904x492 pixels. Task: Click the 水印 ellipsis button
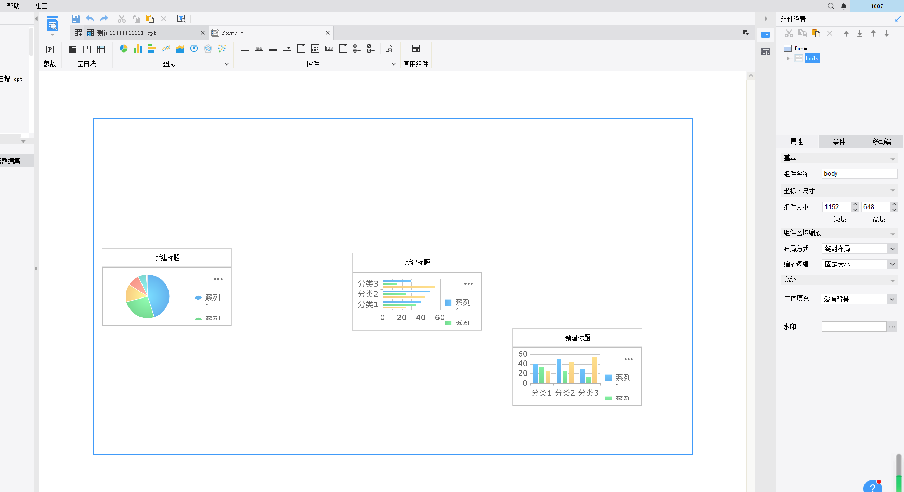(x=892, y=327)
